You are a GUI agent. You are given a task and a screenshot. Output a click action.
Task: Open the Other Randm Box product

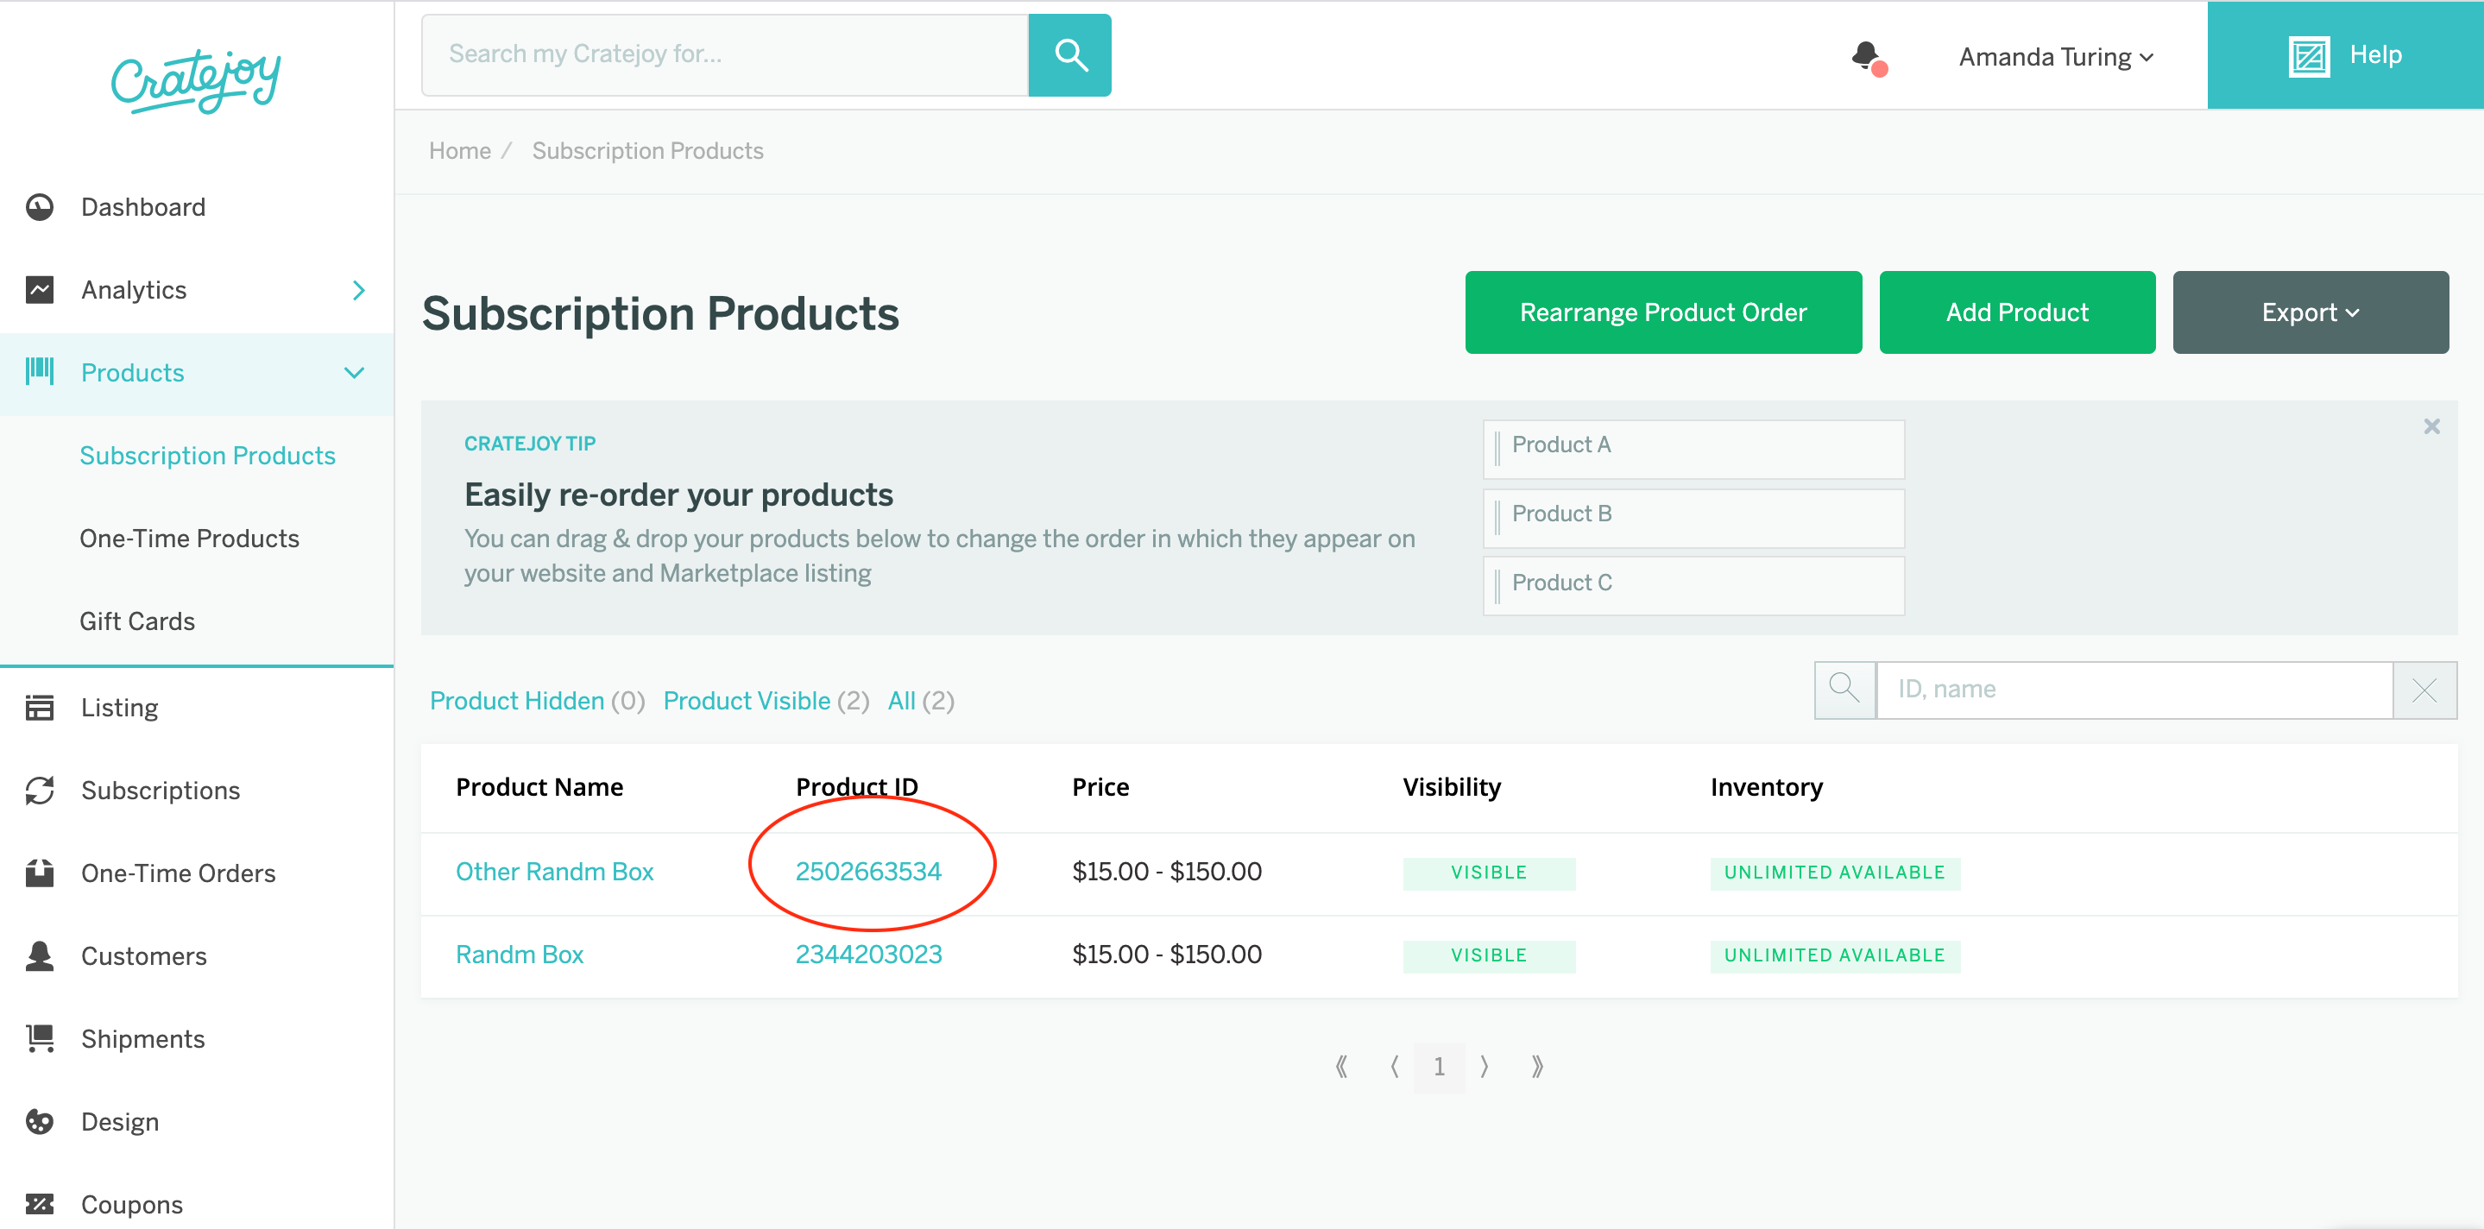pyautogui.click(x=554, y=872)
